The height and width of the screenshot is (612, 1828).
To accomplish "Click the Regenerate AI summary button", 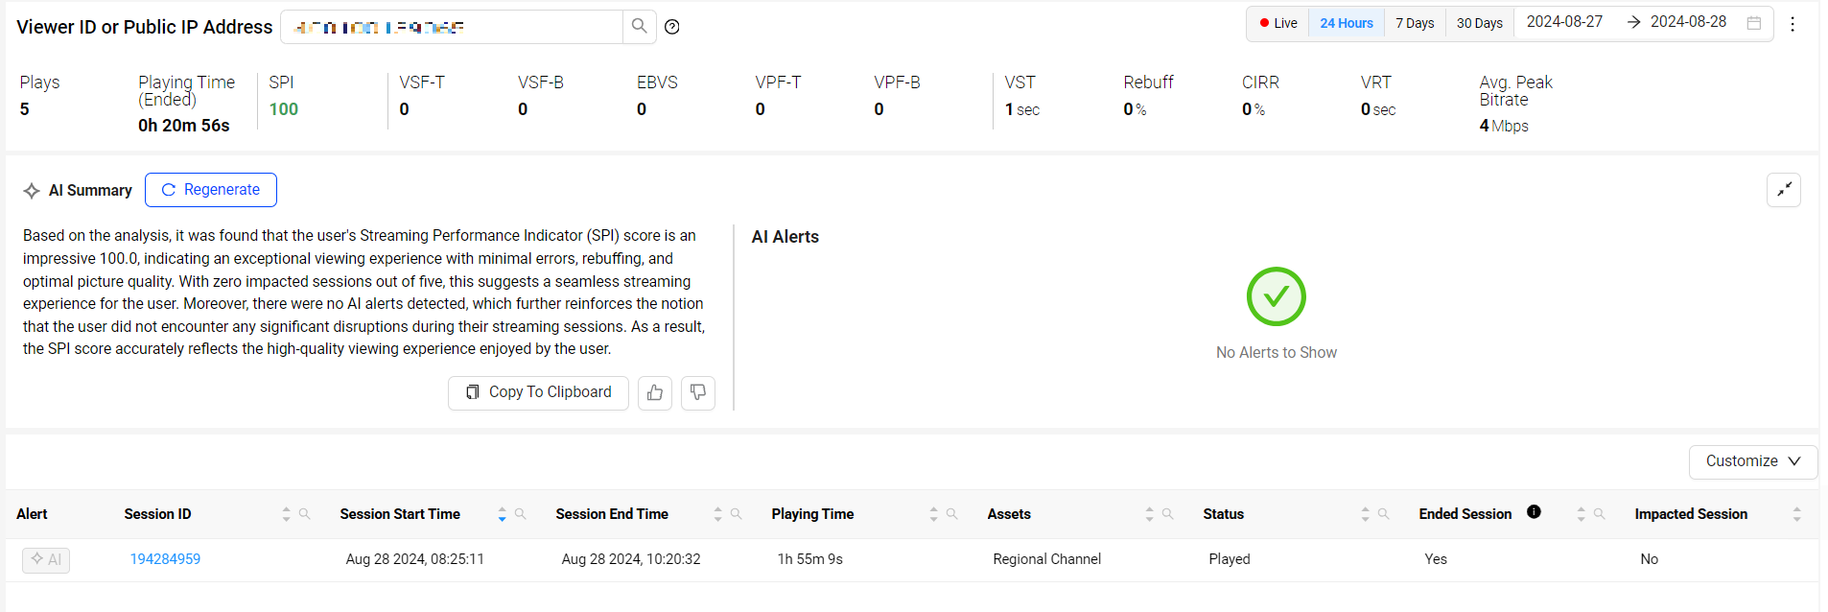I will point(211,190).
